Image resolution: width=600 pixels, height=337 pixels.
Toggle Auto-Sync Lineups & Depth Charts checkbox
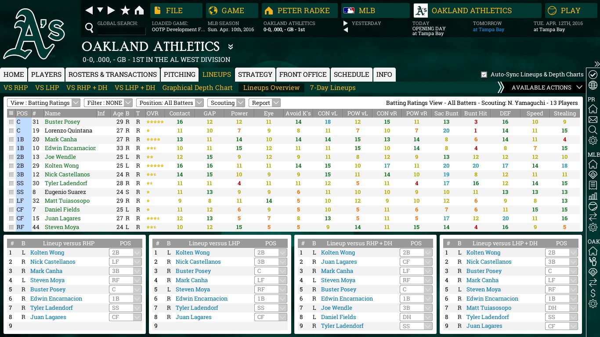(484, 75)
